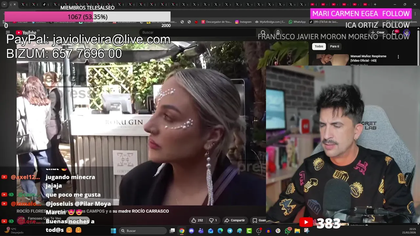Focus the YouTube Buscar search field
The image size is (420, 236).
pyautogui.click(x=197, y=32)
